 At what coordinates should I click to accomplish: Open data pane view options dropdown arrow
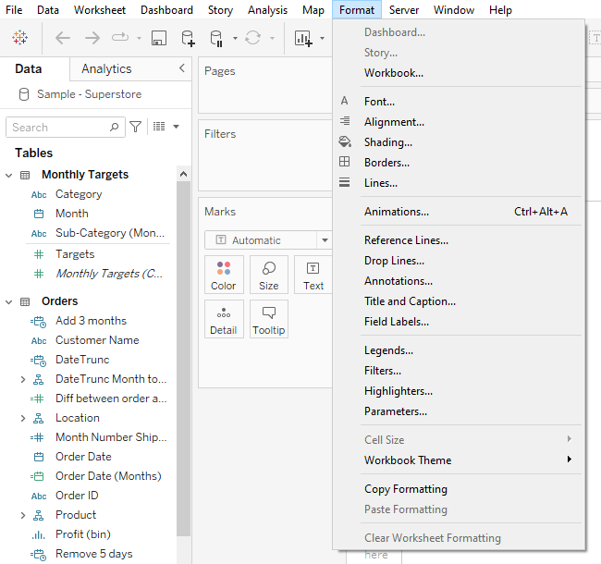[x=176, y=127]
